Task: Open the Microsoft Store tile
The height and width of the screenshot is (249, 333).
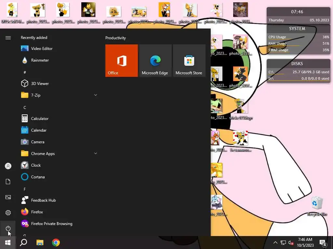Action: pos(189,61)
